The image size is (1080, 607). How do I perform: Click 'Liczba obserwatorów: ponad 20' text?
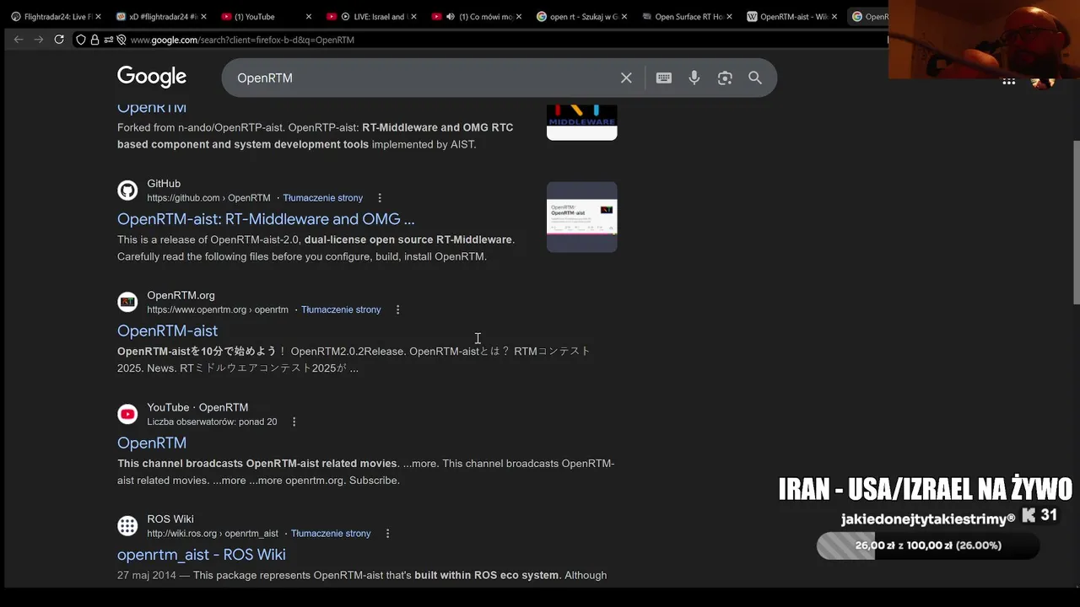tap(212, 422)
